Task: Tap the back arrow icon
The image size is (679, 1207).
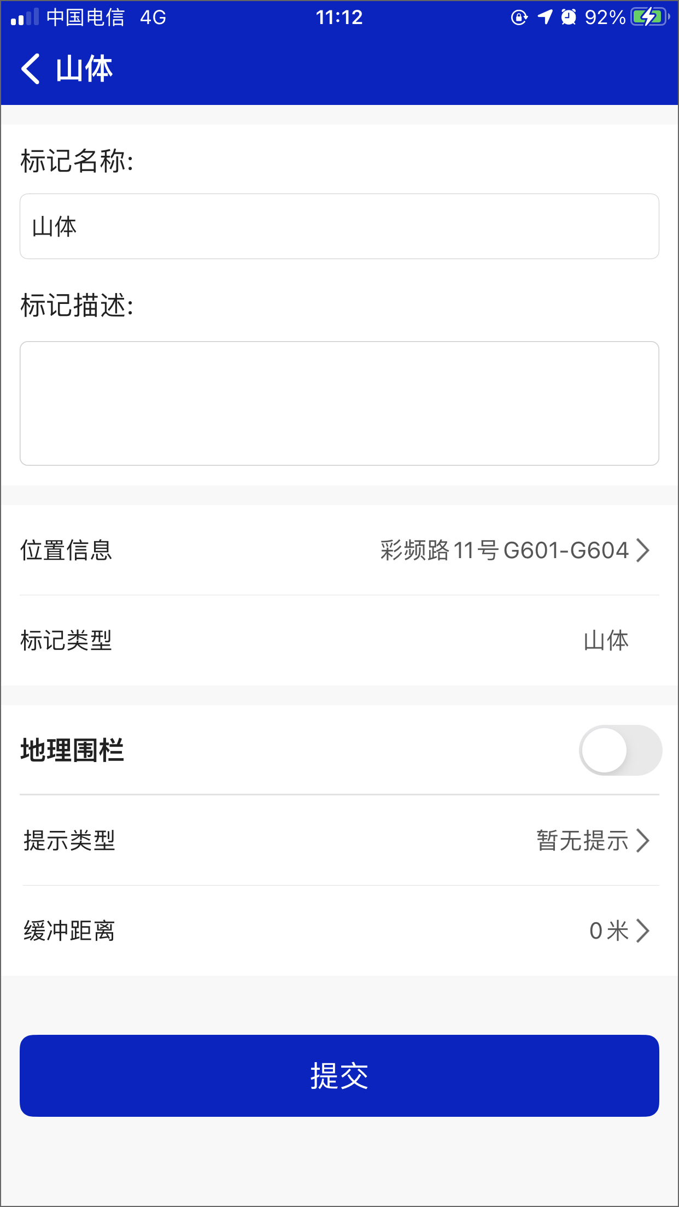Action: (x=31, y=69)
